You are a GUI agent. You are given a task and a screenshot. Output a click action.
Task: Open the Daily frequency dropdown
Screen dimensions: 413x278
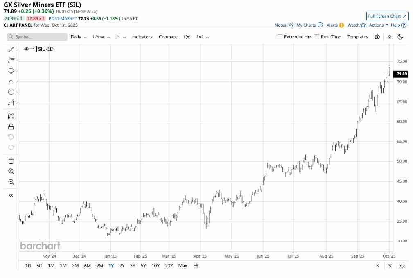[x=79, y=37]
